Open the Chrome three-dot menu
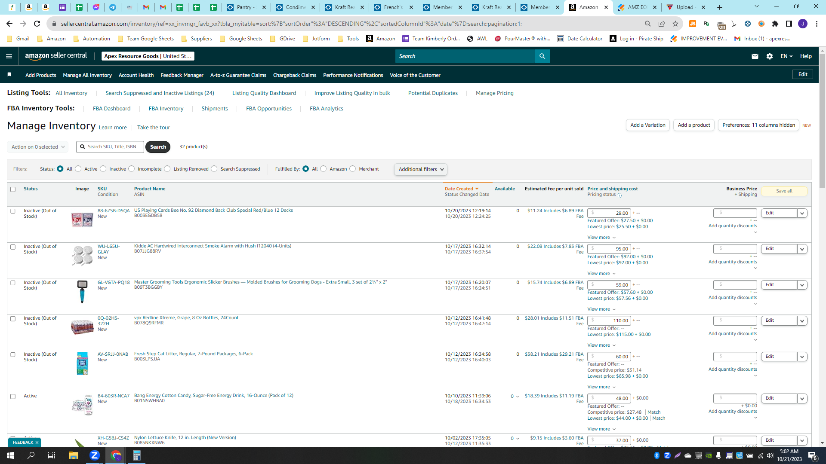Image resolution: width=826 pixels, height=464 pixels. (x=817, y=24)
